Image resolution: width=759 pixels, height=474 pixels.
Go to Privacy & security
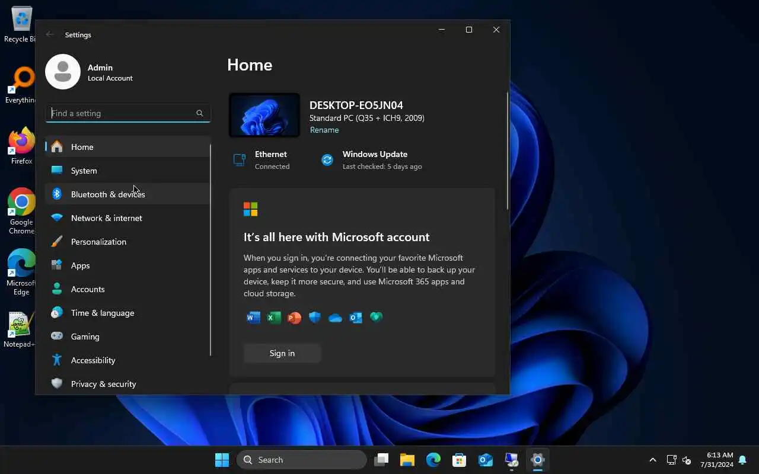pos(128,384)
